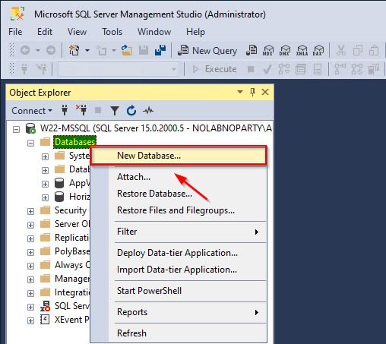This screenshot has height=344, width=386.
Task: Open Object Explorer window position dropdown
Action: 240,92
